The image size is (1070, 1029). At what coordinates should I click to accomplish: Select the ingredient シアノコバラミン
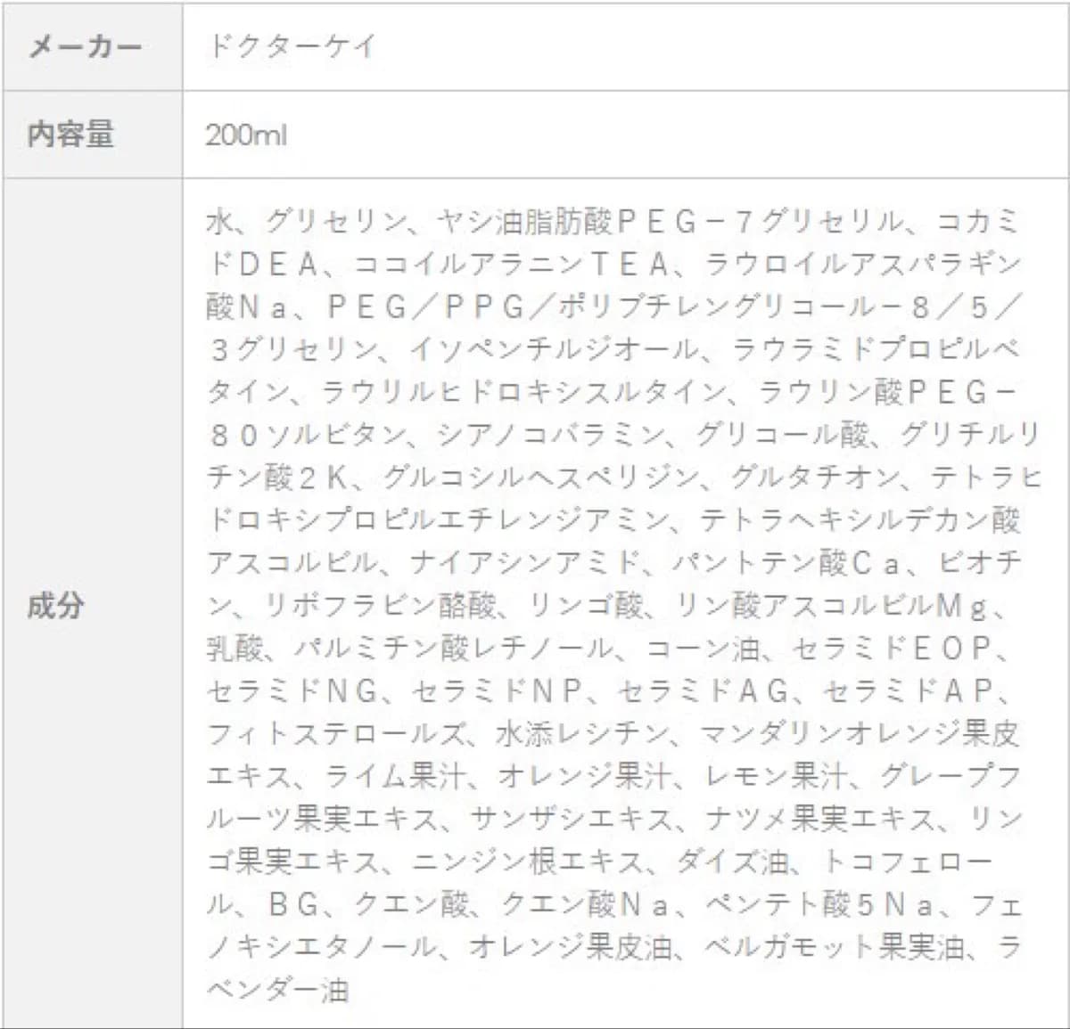pos(551,435)
